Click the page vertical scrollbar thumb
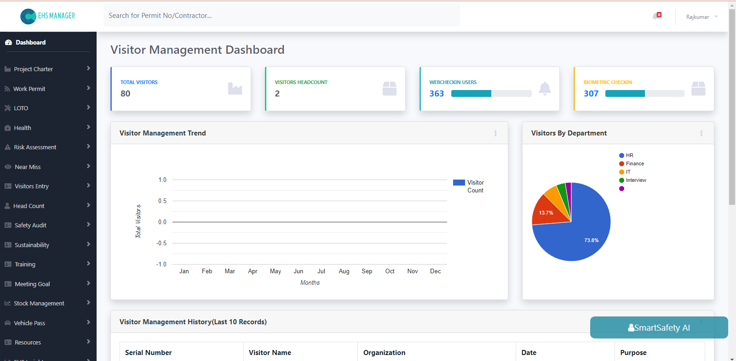Viewport: 736px width, 361px height. click(732, 107)
